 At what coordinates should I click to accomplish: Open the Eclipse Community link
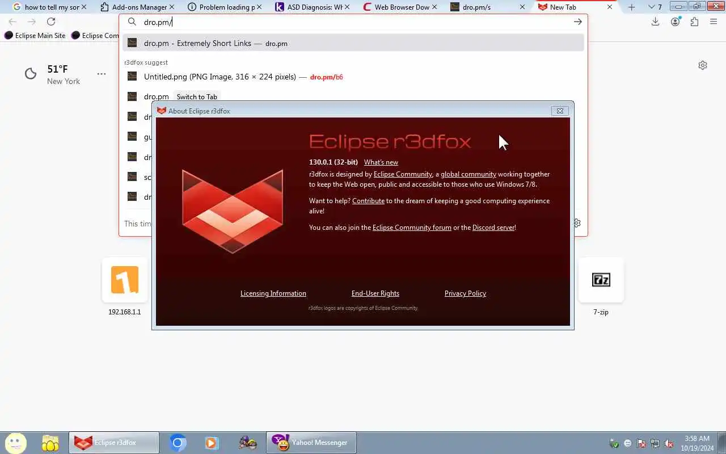tap(403, 174)
